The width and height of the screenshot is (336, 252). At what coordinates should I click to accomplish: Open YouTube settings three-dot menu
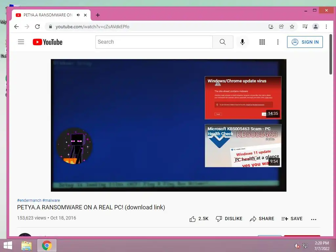click(x=278, y=42)
